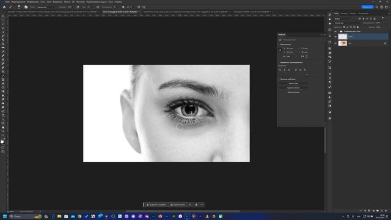Toggle layer filtering on/off switch
This screenshot has width=391, height=220.
pyautogui.click(x=383, y=18)
